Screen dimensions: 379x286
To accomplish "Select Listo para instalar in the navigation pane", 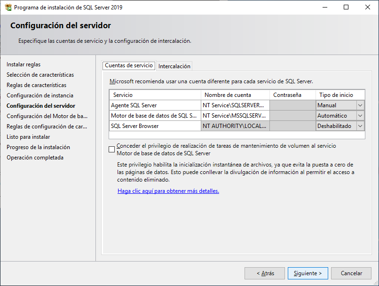I will pyautogui.click(x=28, y=136).
